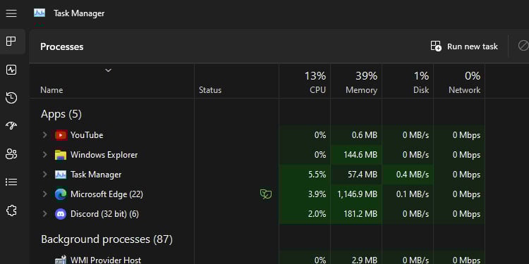Open the Details list sidebar icon
The image size is (529, 264).
(11, 182)
